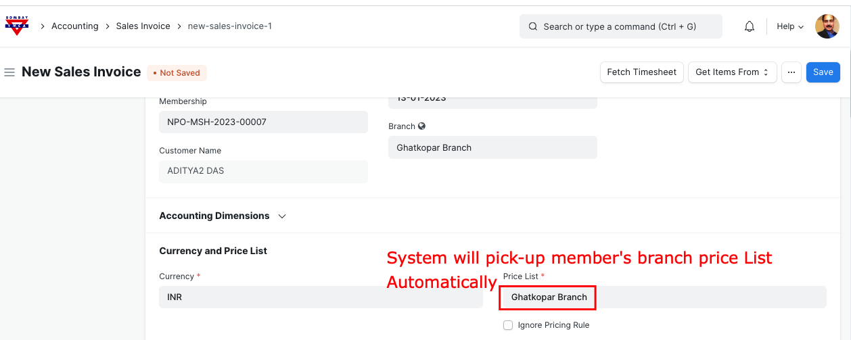Select the Branch input field

(x=492, y=148)
